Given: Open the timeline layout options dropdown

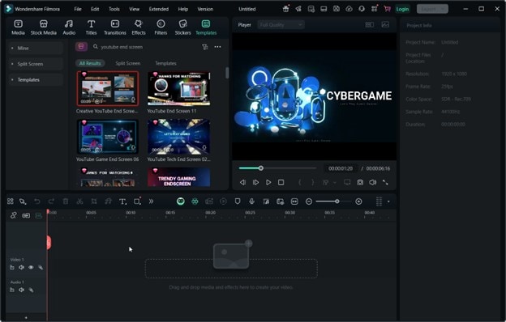Looking at the screenshot, I should pos(388,201).
